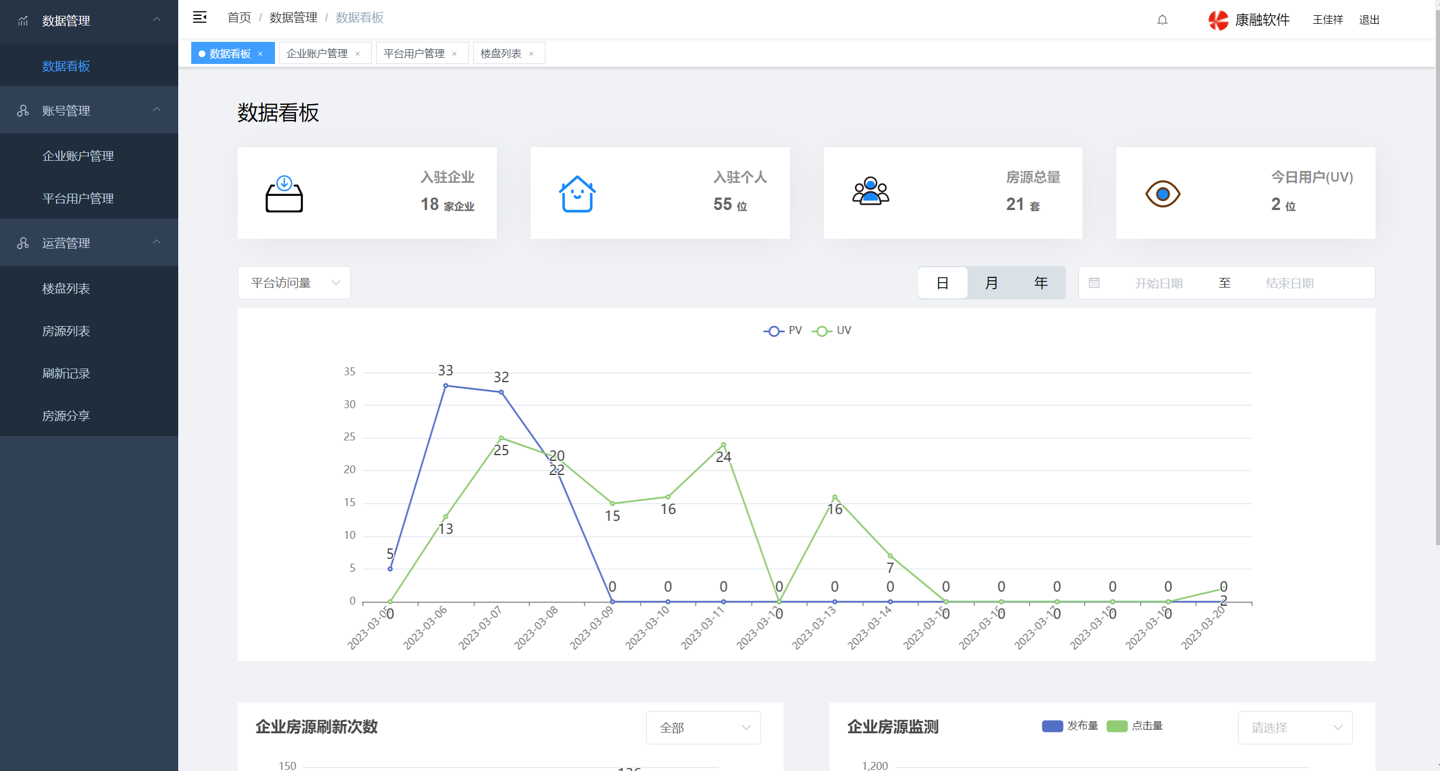
Task: Click the 账号管理 sidebar icon
Action: [23, 110]
